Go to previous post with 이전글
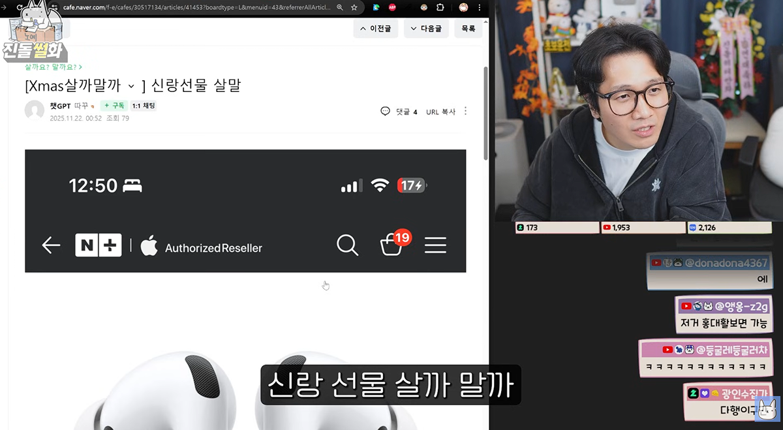This screenshot has width=783, height=430. pyautogui.click(x=376, y=29)
